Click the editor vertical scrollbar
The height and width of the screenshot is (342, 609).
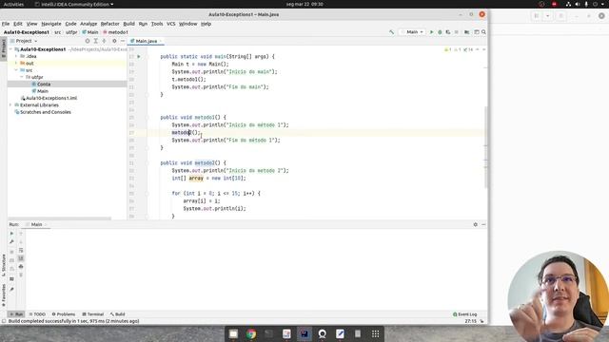[x=485, y=147]
